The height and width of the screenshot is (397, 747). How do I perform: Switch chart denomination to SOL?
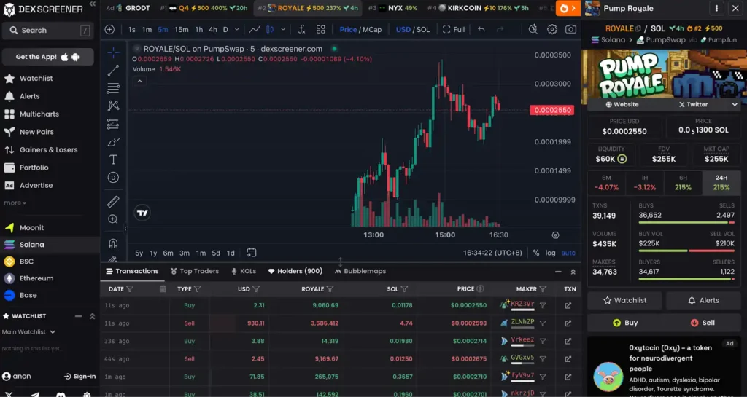(424, 29)
